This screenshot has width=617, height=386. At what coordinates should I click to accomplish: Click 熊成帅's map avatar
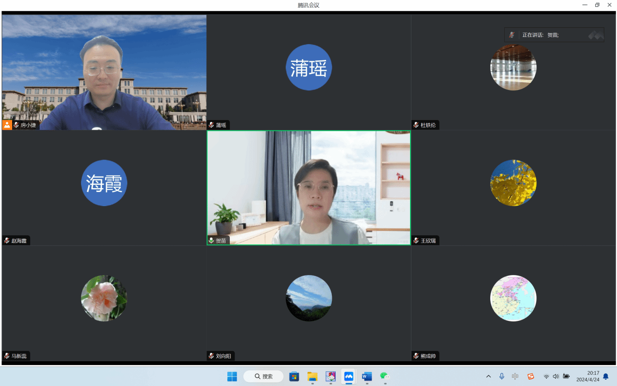(x=513, y=298)
